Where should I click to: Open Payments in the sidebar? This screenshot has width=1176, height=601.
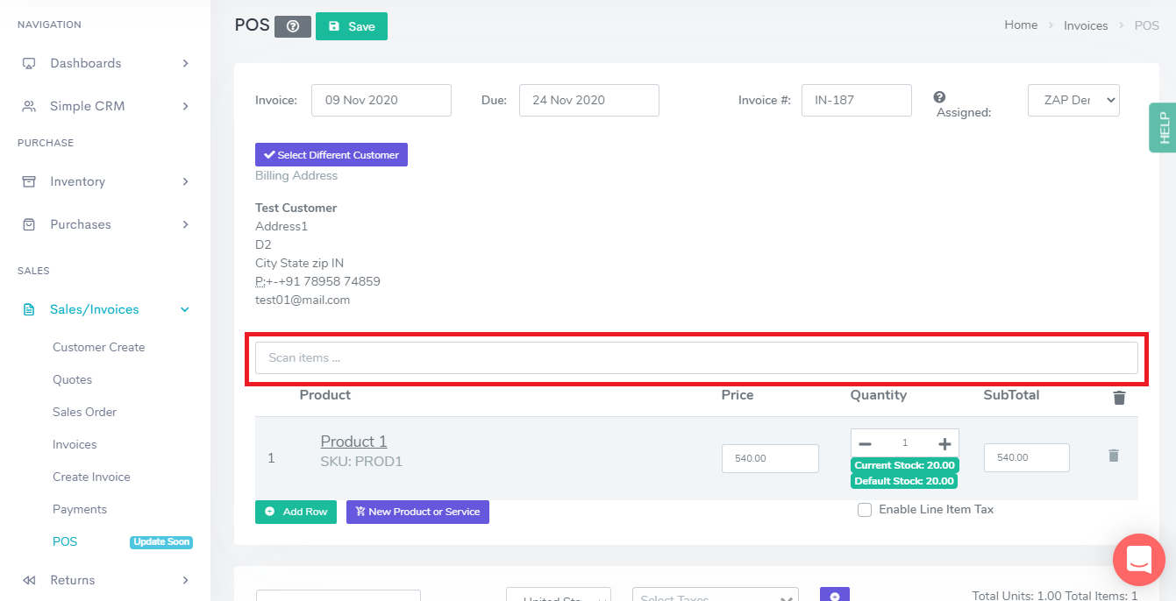[80, 509]
